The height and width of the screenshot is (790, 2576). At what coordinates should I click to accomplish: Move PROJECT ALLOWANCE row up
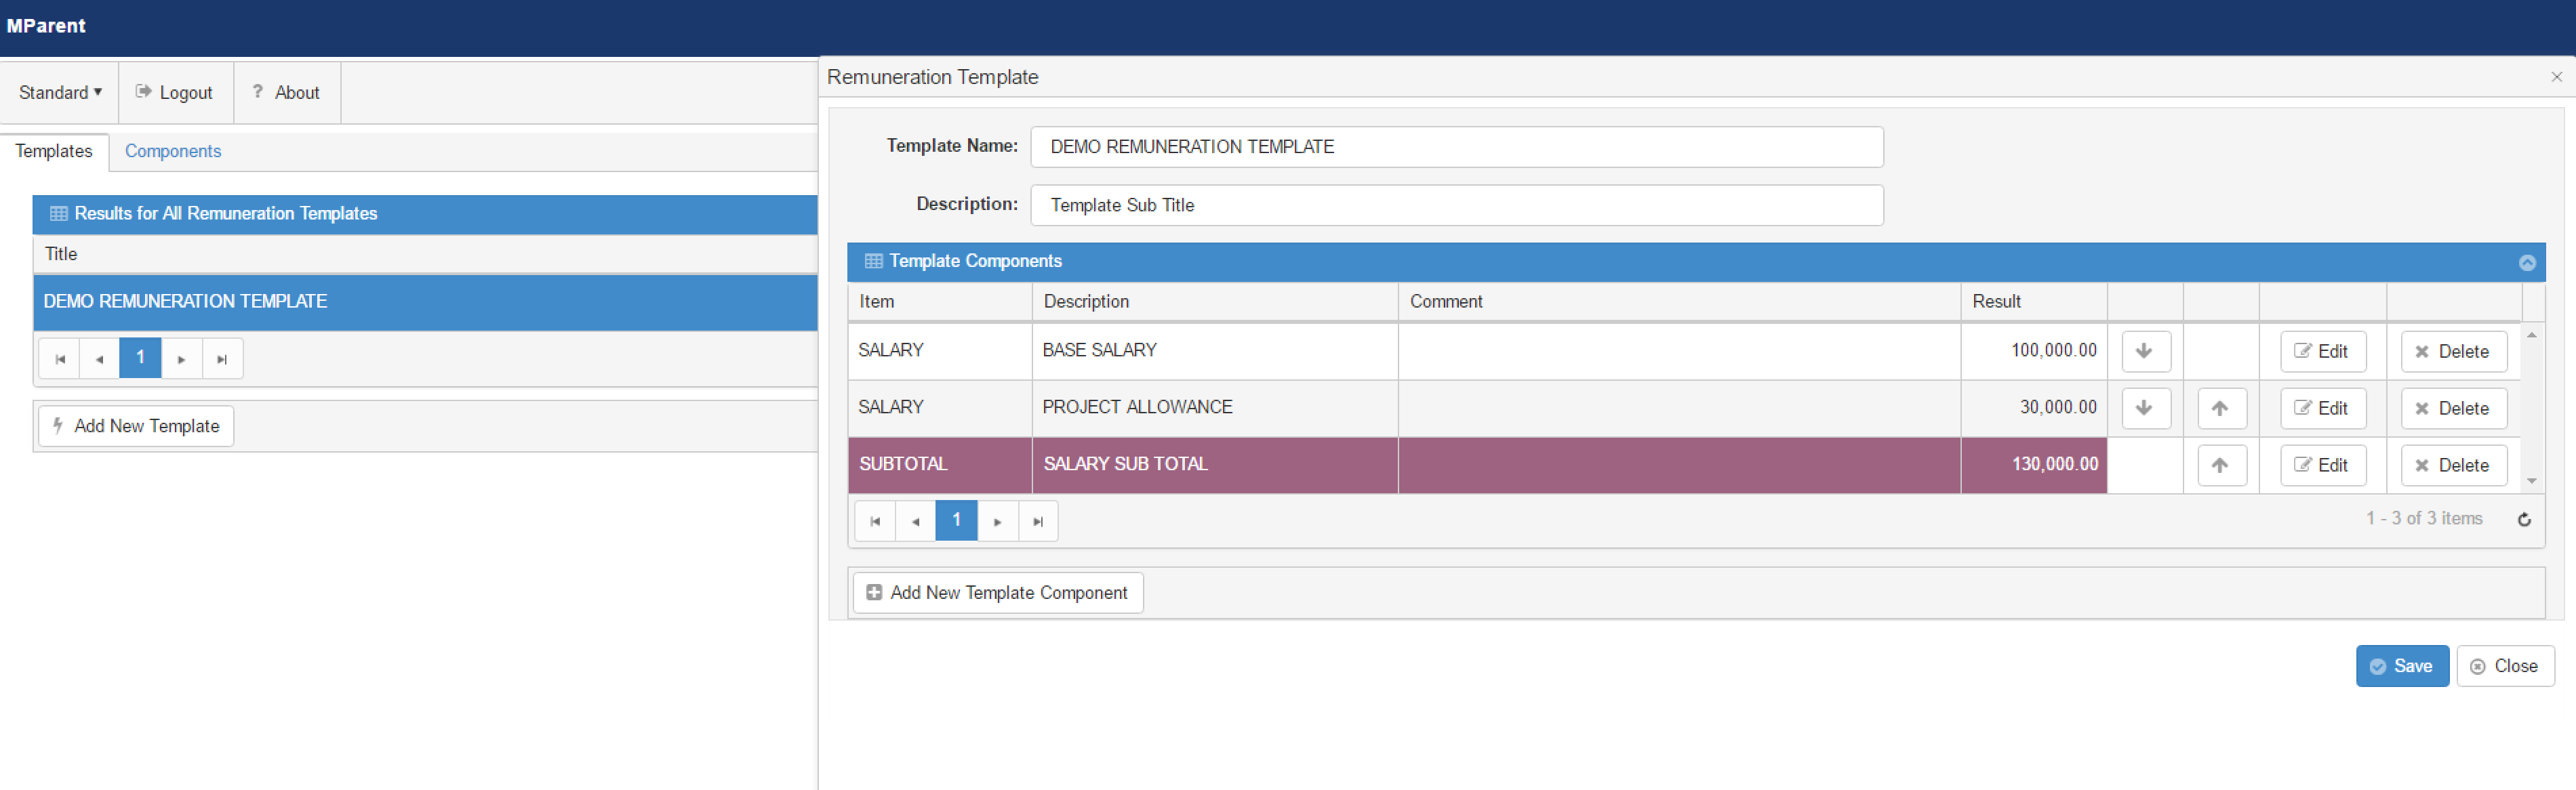(2221, 408)
